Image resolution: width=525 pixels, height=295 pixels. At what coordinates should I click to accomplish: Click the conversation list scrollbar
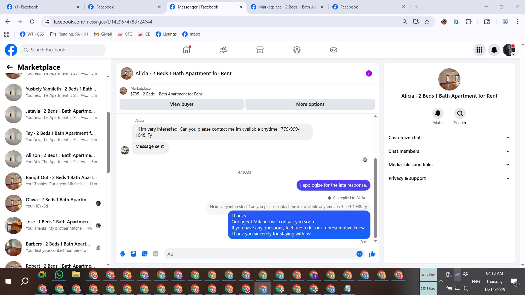108,142
